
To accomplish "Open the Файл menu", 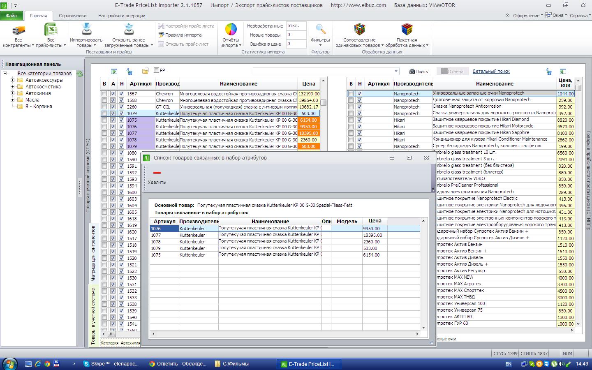I will click(x=12, y=16).
